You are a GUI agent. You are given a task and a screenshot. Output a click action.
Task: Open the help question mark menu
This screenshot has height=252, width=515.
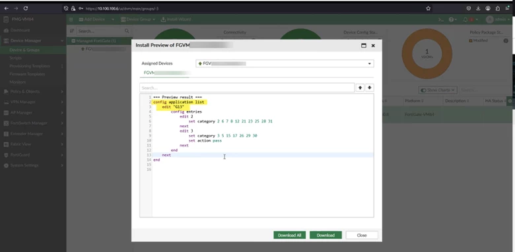(x=452, y=20)
